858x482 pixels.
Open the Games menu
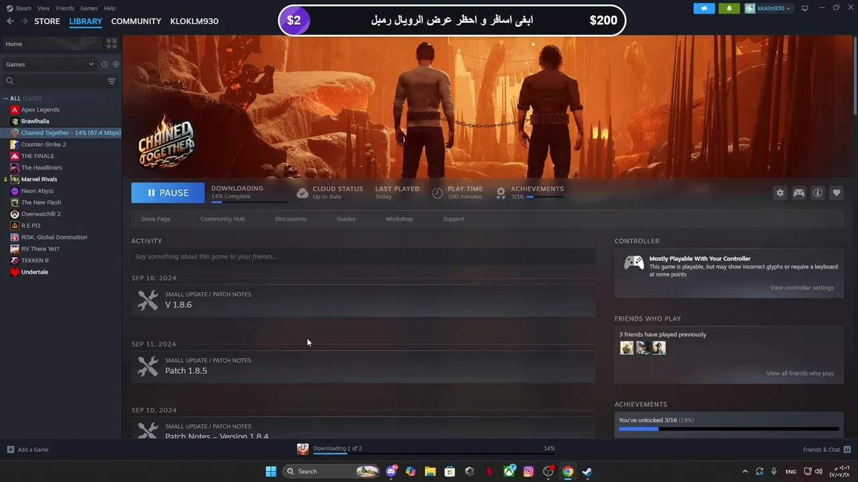88,8
